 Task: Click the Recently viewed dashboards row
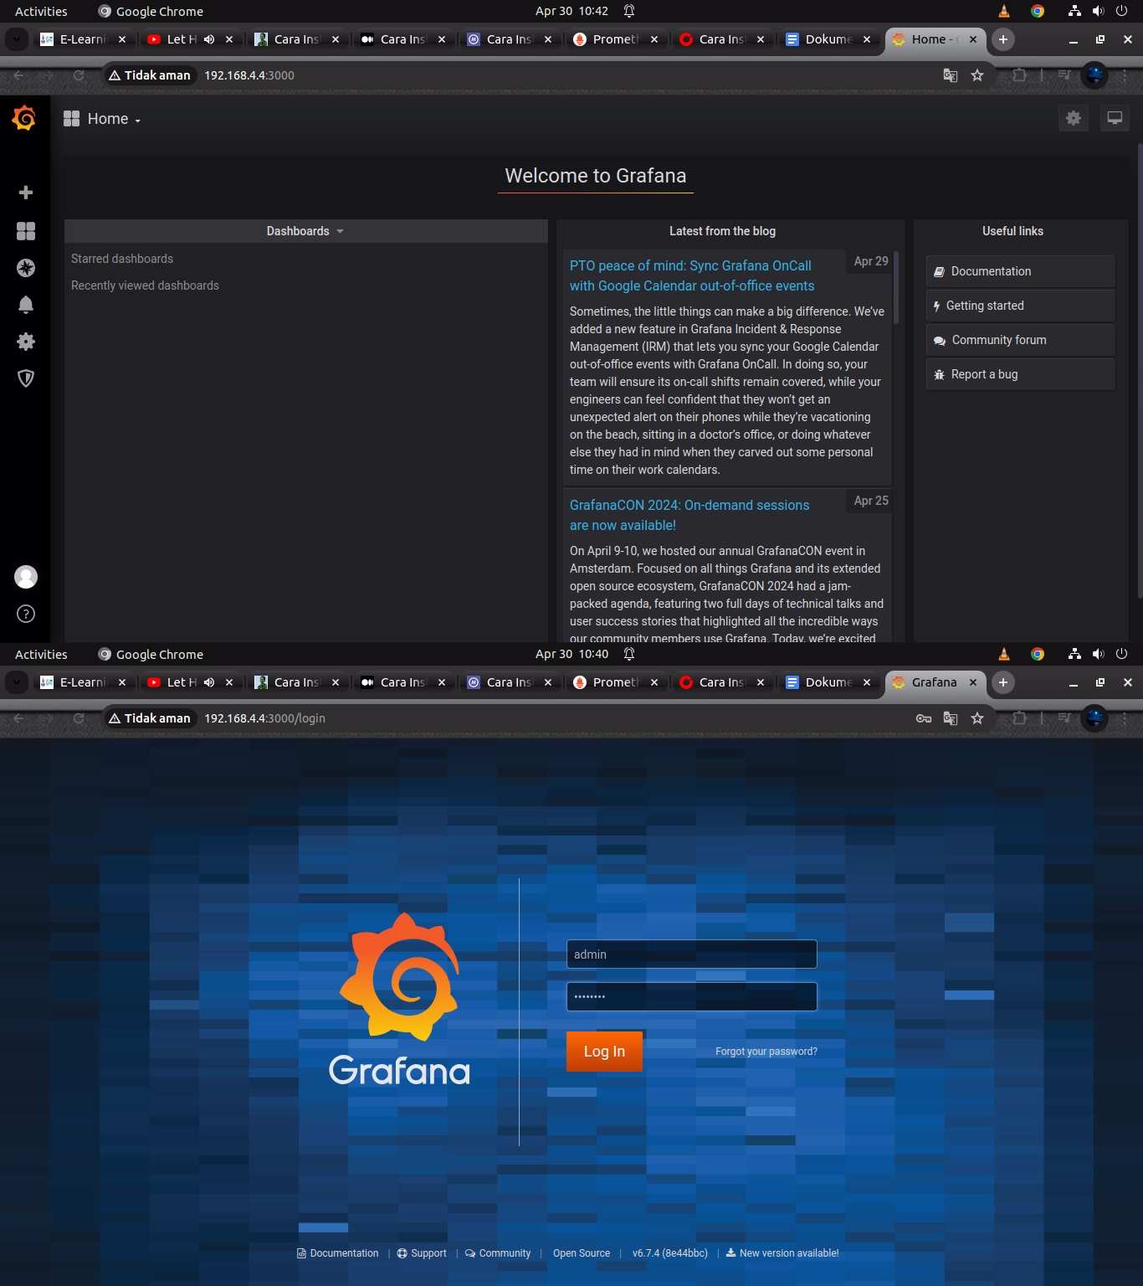[x=145, y=285]
